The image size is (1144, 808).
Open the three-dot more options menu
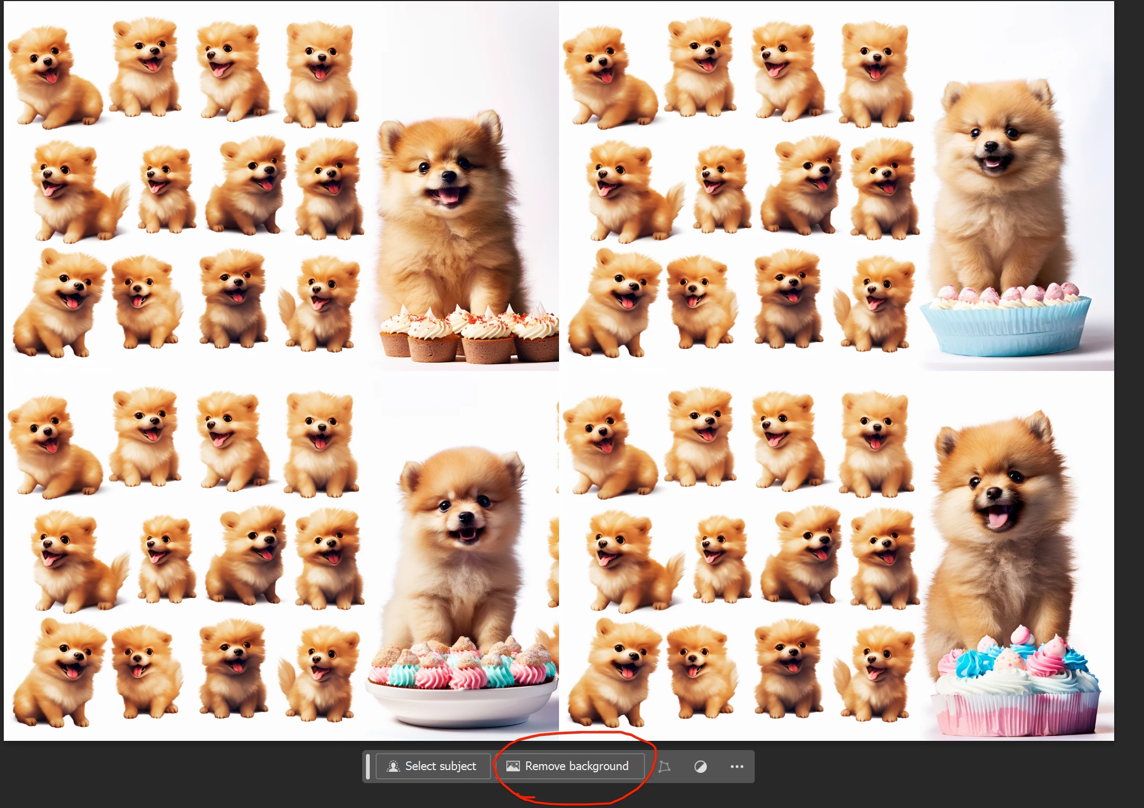point(736,766)
